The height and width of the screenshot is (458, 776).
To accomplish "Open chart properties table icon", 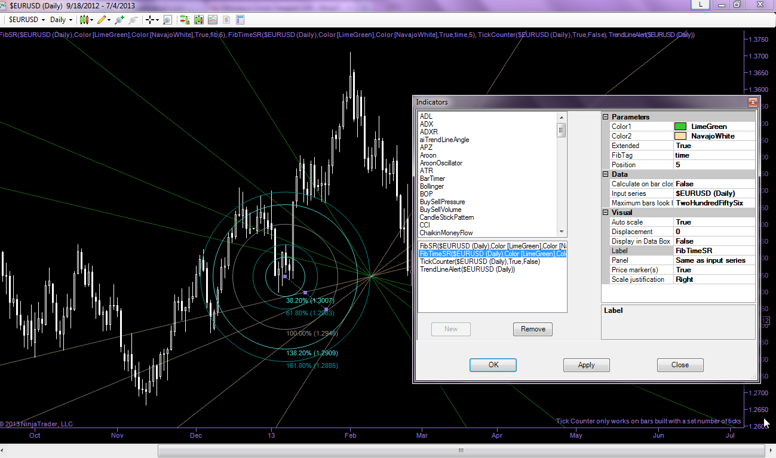I will click(240, 20).
